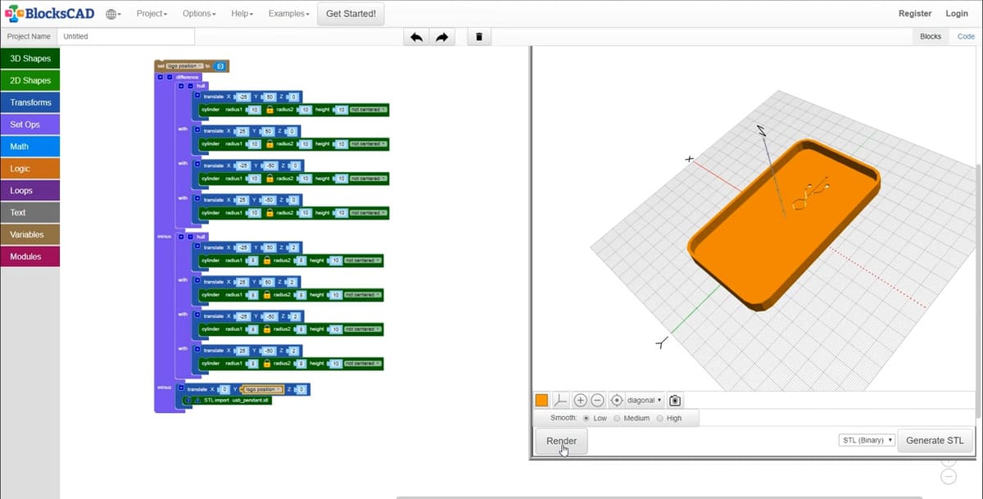
Task: Toggle axes display icon in viewer toolbar
Action: (x=560, y=400)
